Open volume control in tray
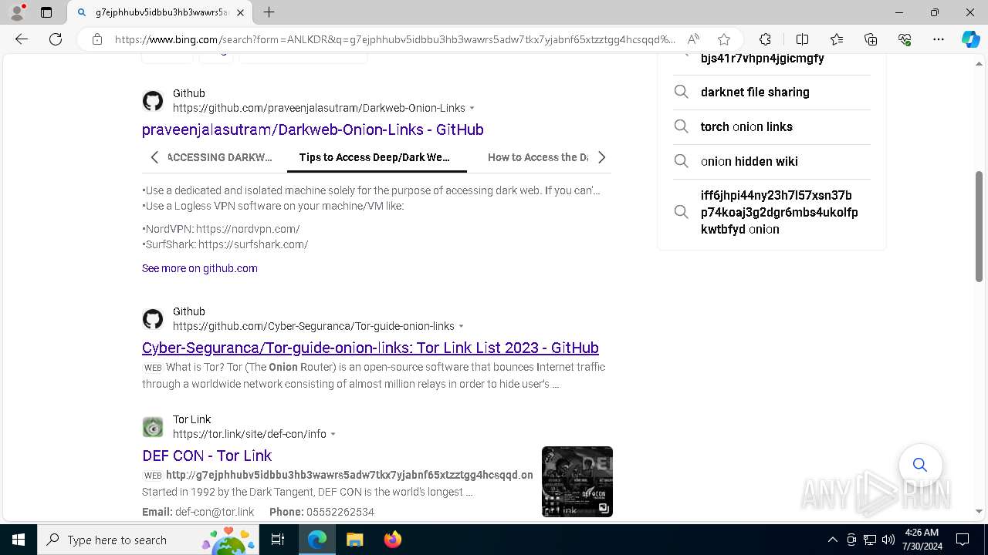Image resolution: width=988 pixels, height=555 pixels. (x=888, y=540)
